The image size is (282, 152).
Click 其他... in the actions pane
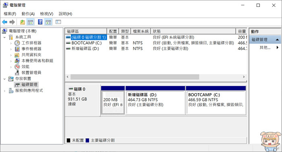(265, 47)
